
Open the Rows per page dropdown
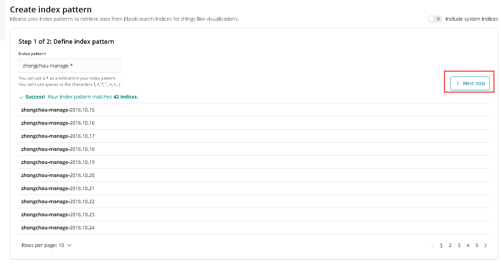point(47,245)
